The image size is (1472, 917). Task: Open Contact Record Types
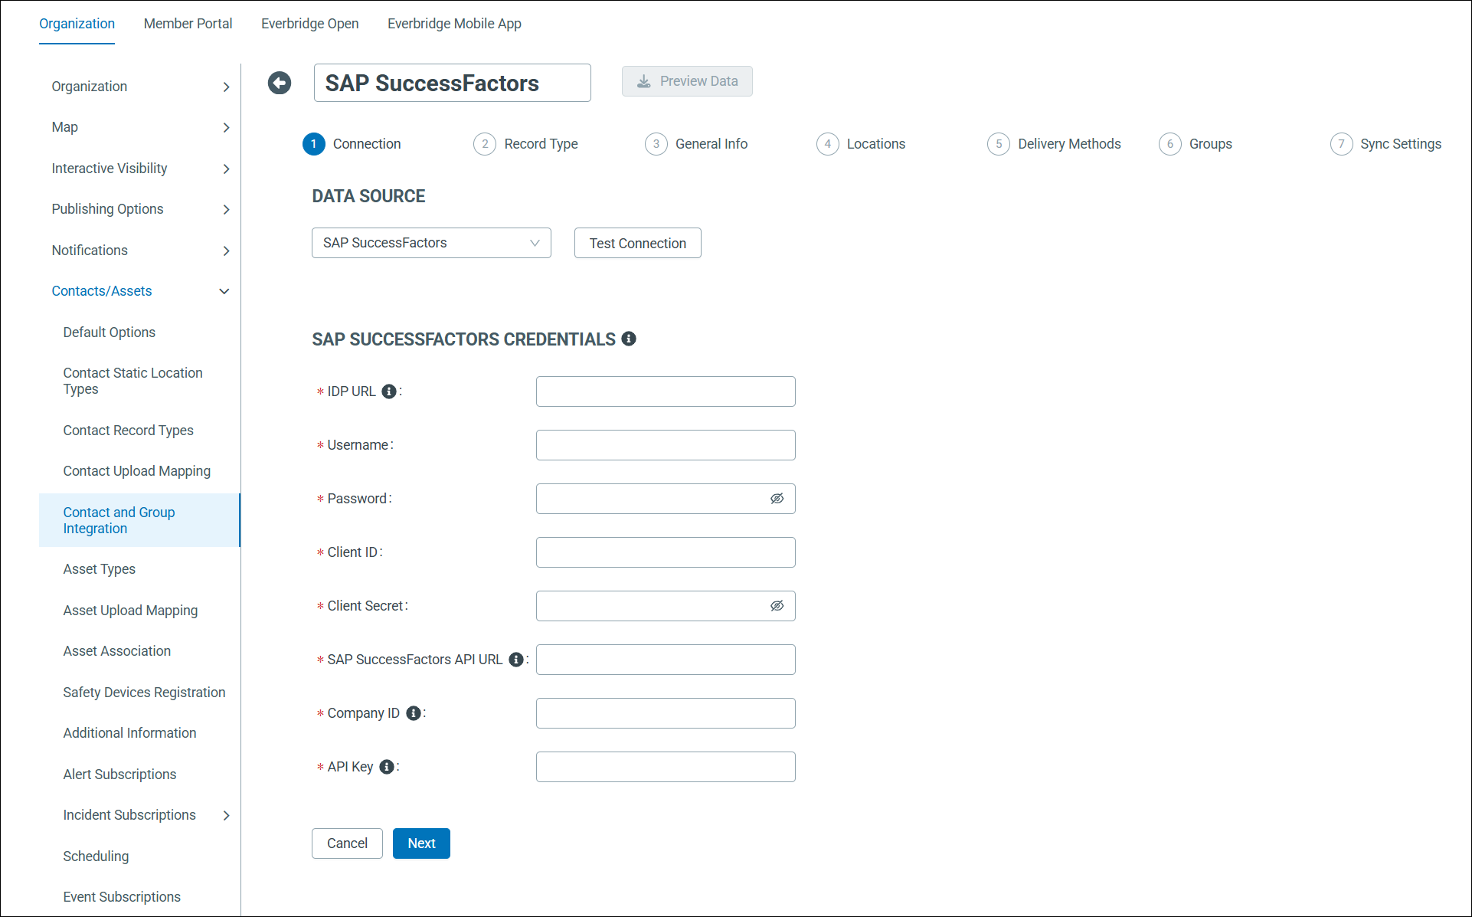tap(128, 431)
